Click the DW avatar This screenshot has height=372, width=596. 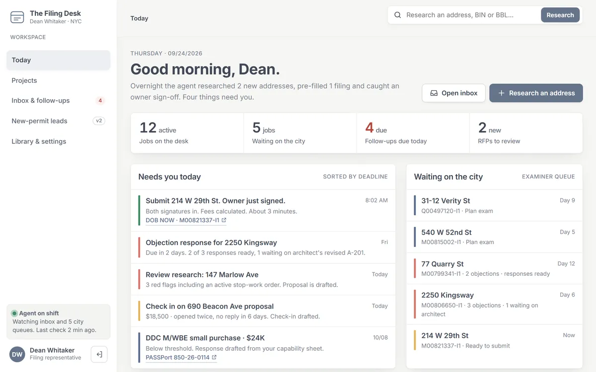click(x=17, y=354)
